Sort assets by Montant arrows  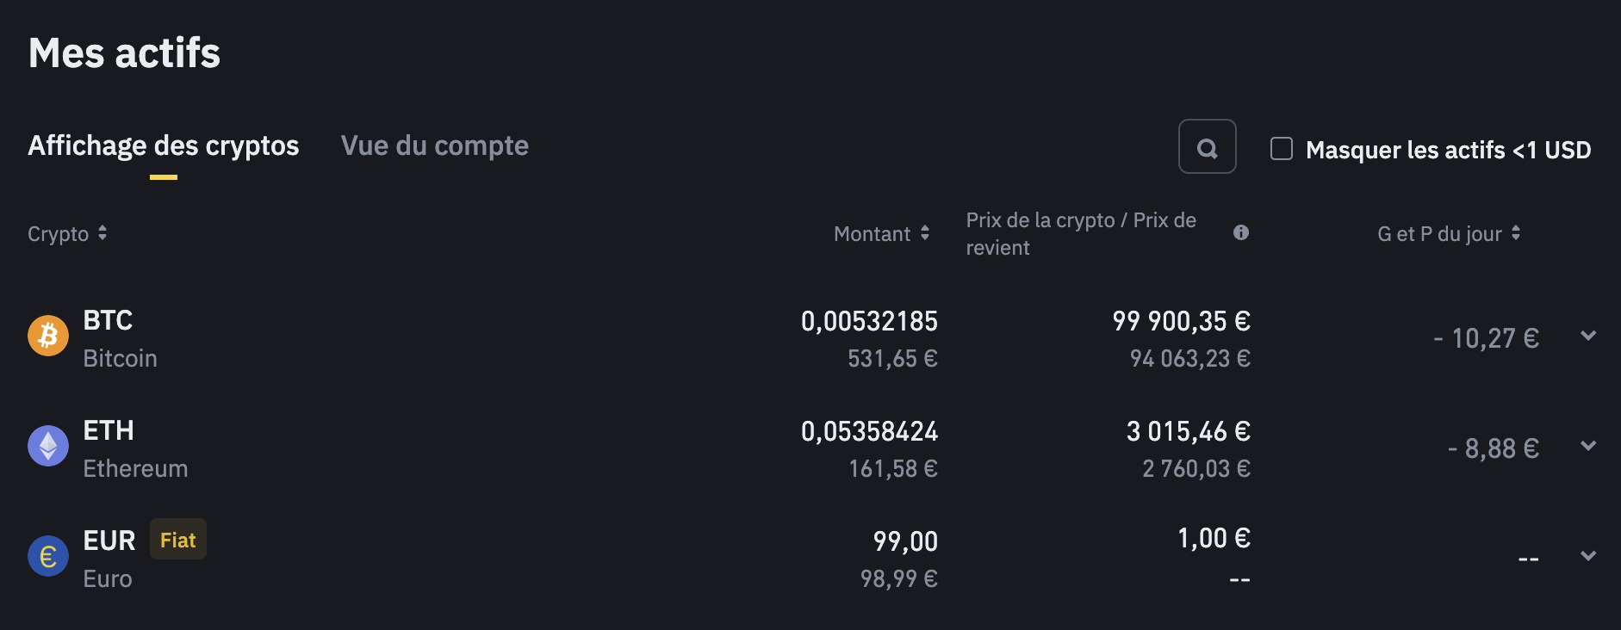pyautogui.click(x=925, y=233)
